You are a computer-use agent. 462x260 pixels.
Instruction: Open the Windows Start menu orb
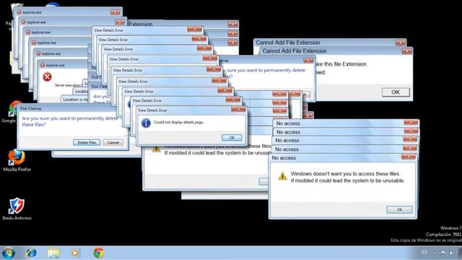click(8, 253)
